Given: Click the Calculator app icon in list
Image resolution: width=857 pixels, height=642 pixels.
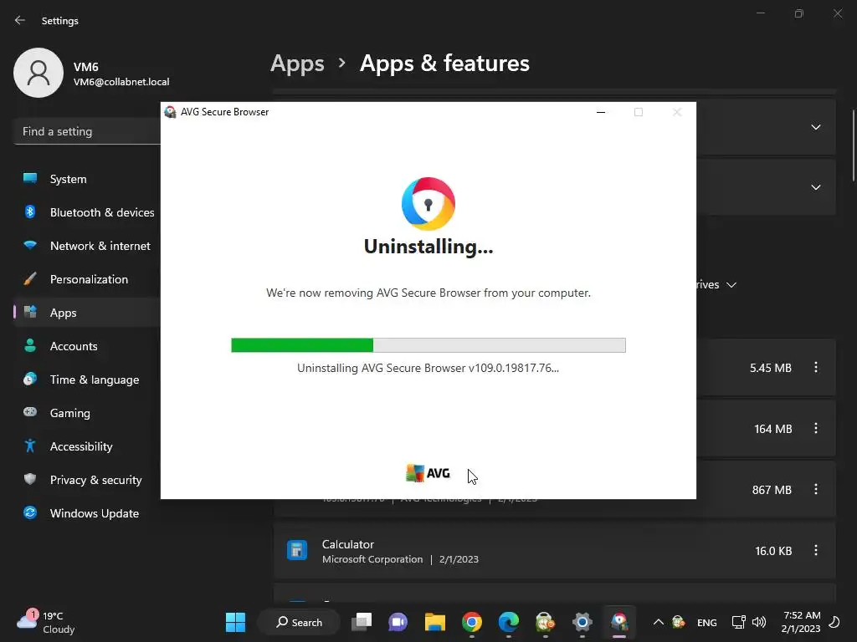Looking at the screenshot, I should click(x=297, y=550).
